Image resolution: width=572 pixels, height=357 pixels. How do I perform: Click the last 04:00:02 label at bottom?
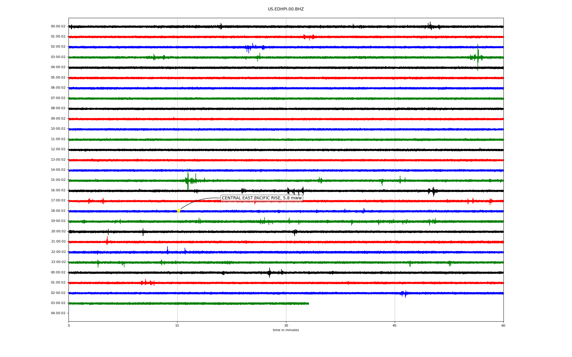click(x=58, y=313)
